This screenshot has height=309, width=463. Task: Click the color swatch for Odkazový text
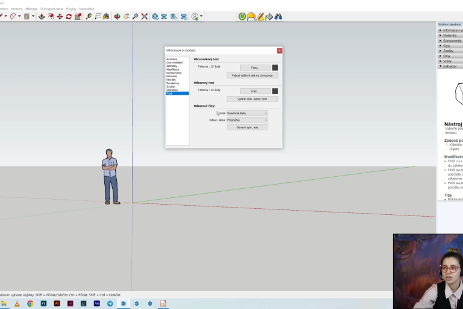tap(275, 91)
